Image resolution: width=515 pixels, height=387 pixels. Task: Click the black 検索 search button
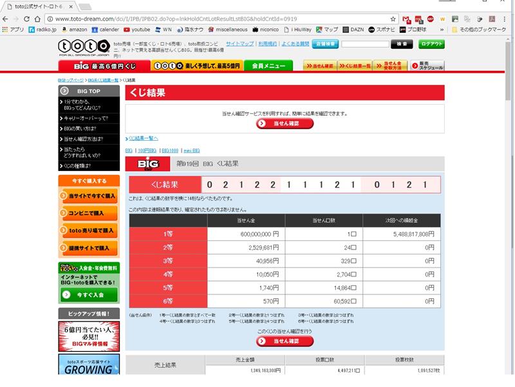tap(401, 44)
